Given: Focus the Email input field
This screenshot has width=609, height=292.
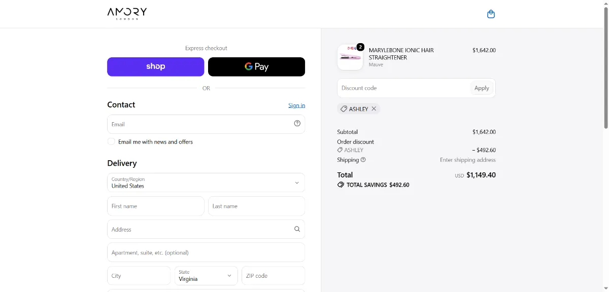Looking at the screenshot, I should 206,124.
